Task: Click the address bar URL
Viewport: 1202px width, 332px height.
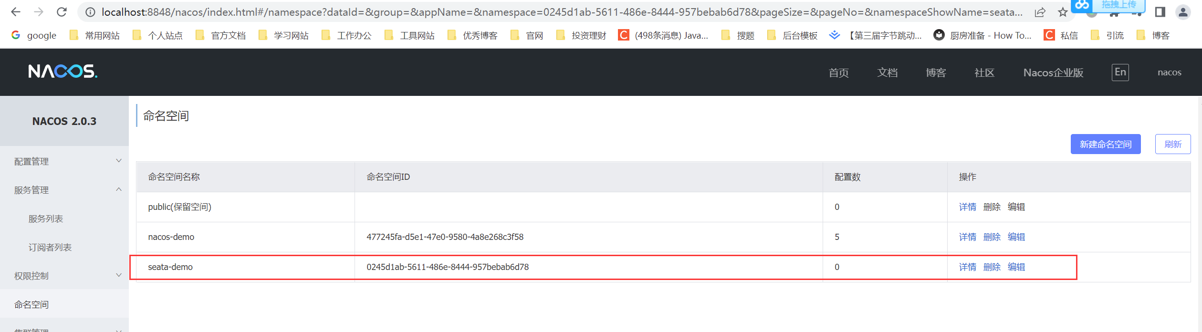Action: pos(562,12)
